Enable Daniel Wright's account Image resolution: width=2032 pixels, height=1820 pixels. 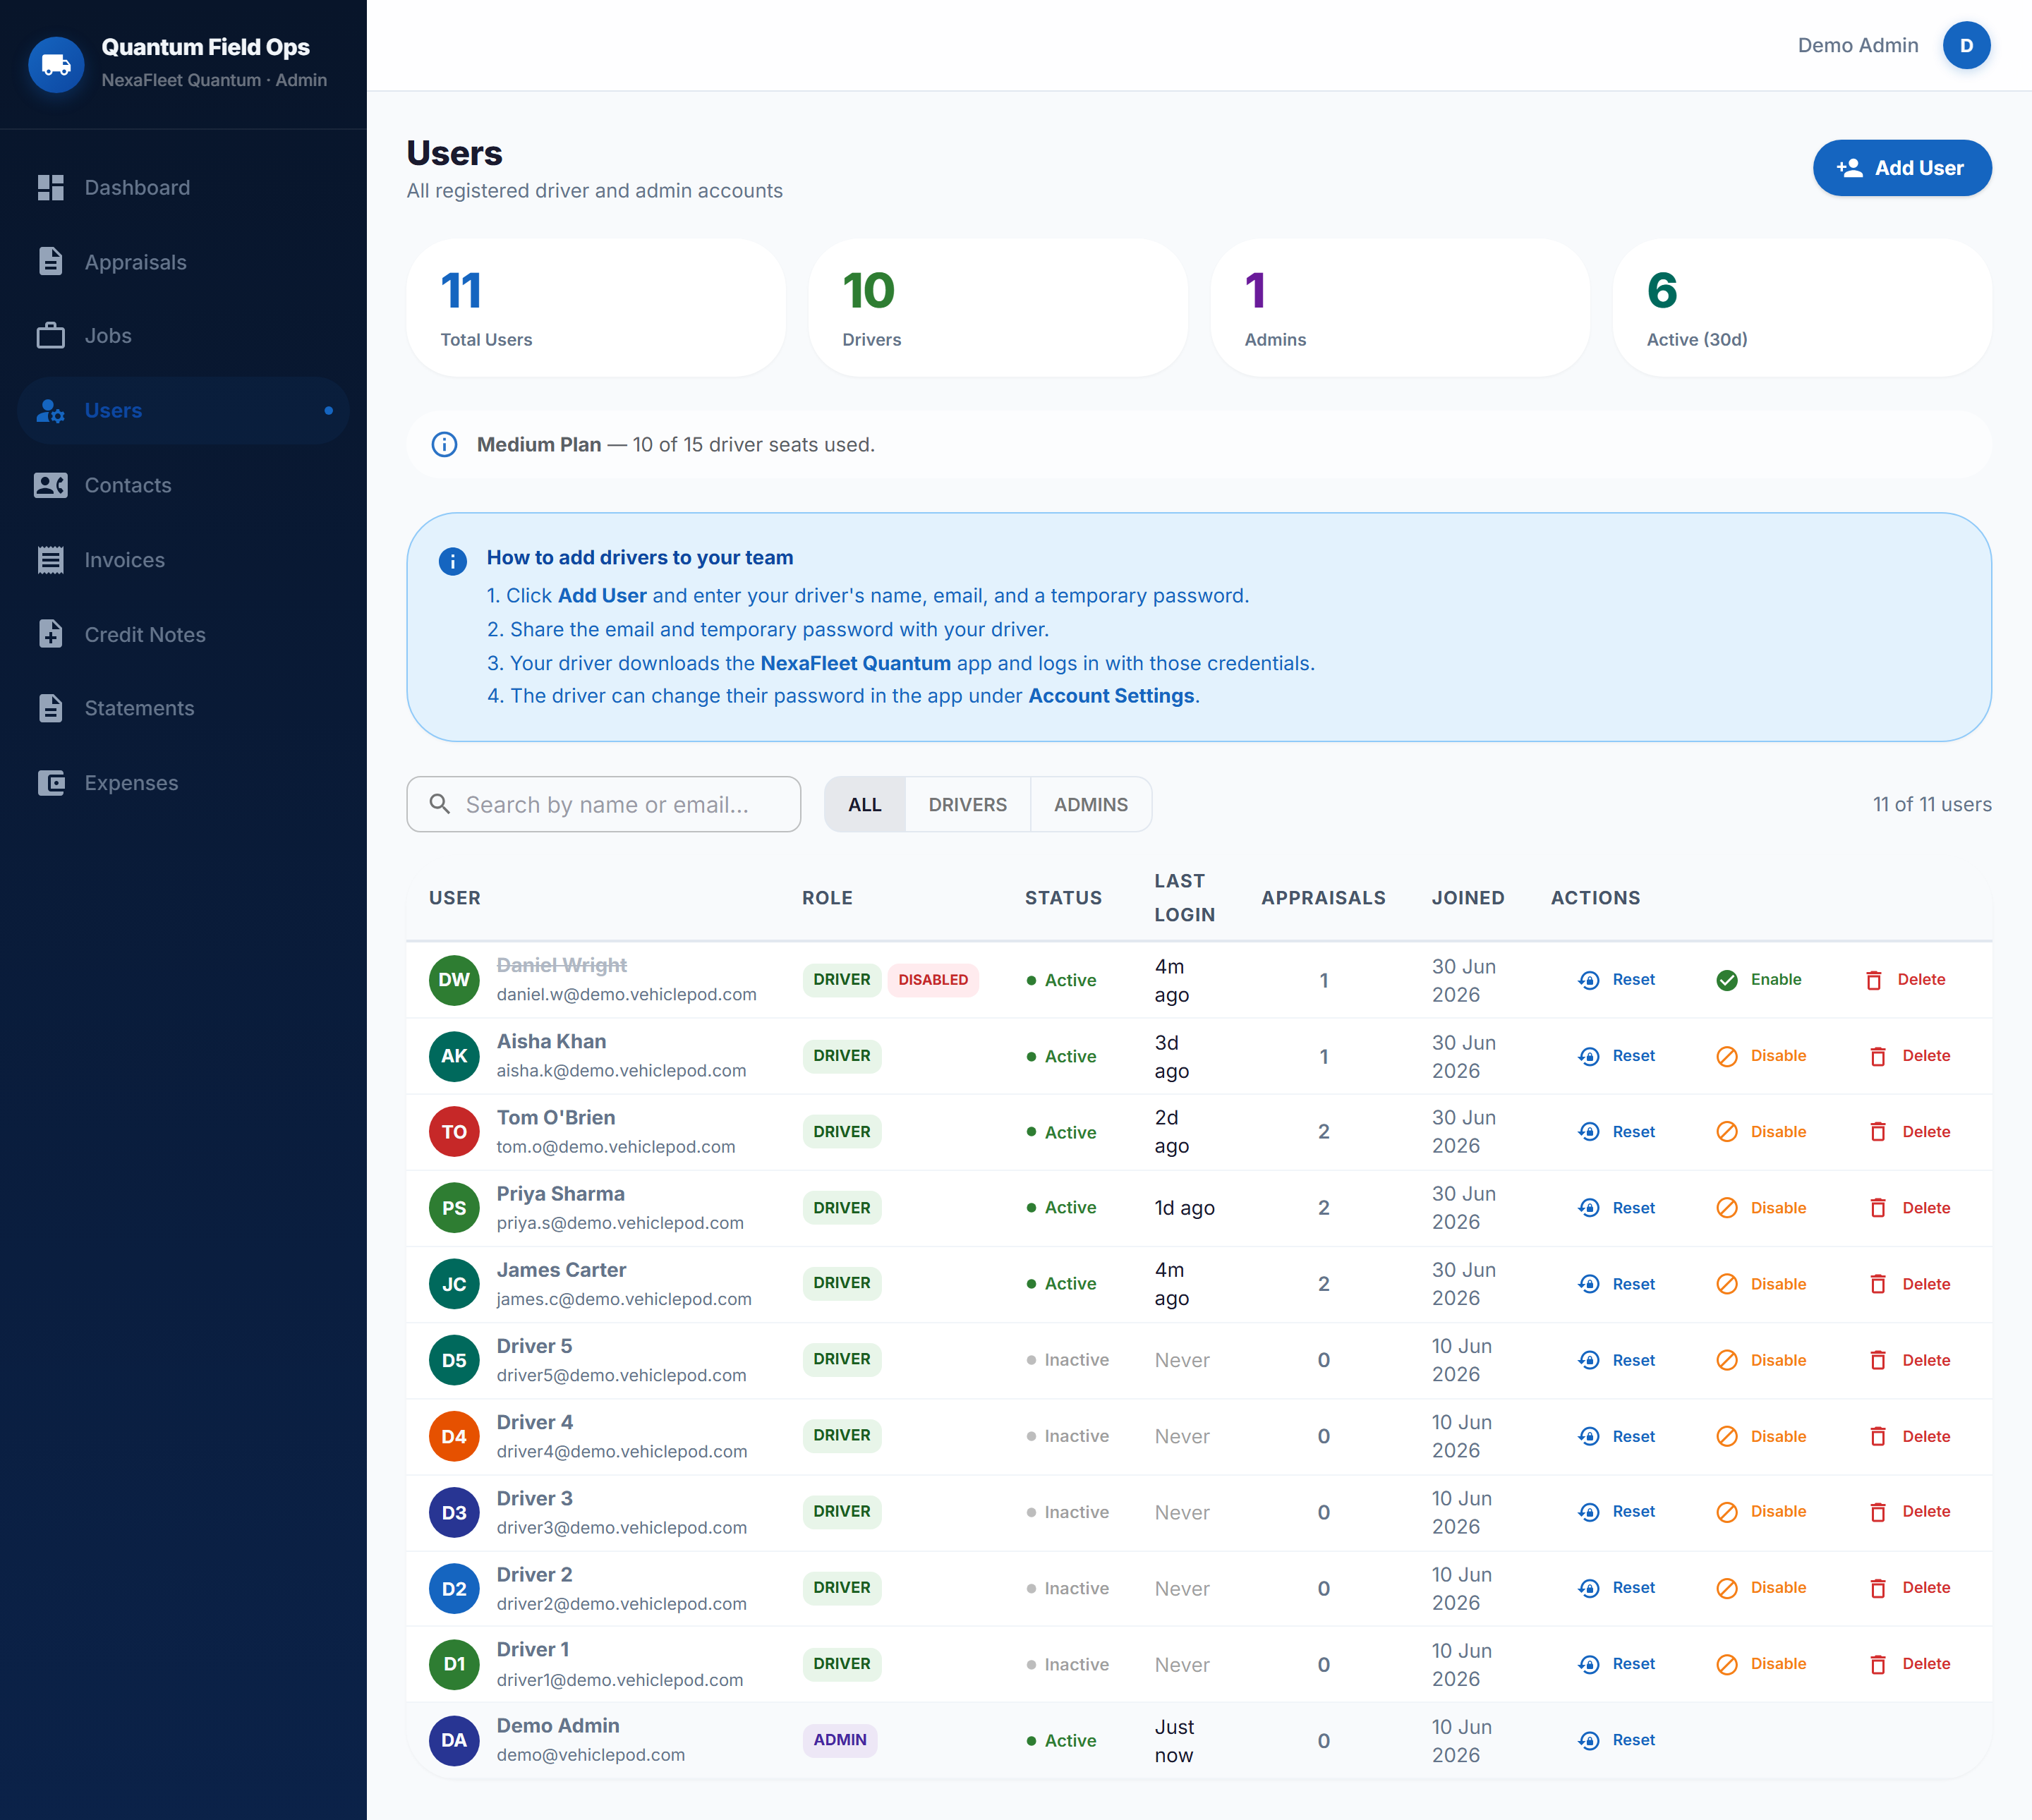[1759, 980]
